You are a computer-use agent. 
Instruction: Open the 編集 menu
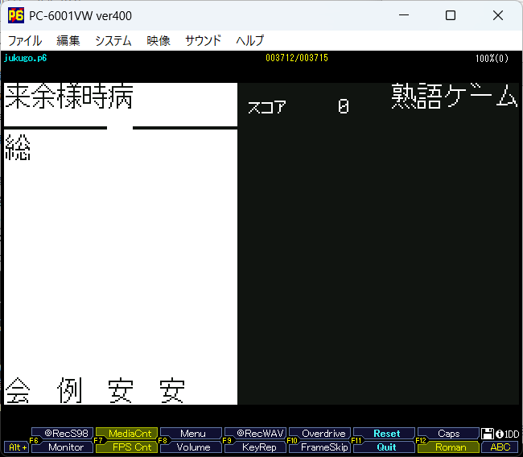coord(68,40)
